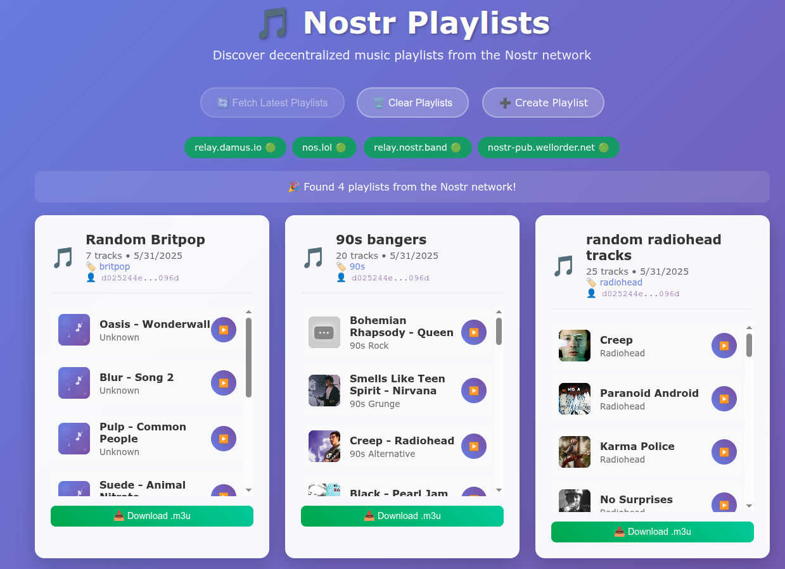The width and height of the screenshot is (785, 569).
Task: Select the relay.damus.io relay chip
Action: click(235, 147)
